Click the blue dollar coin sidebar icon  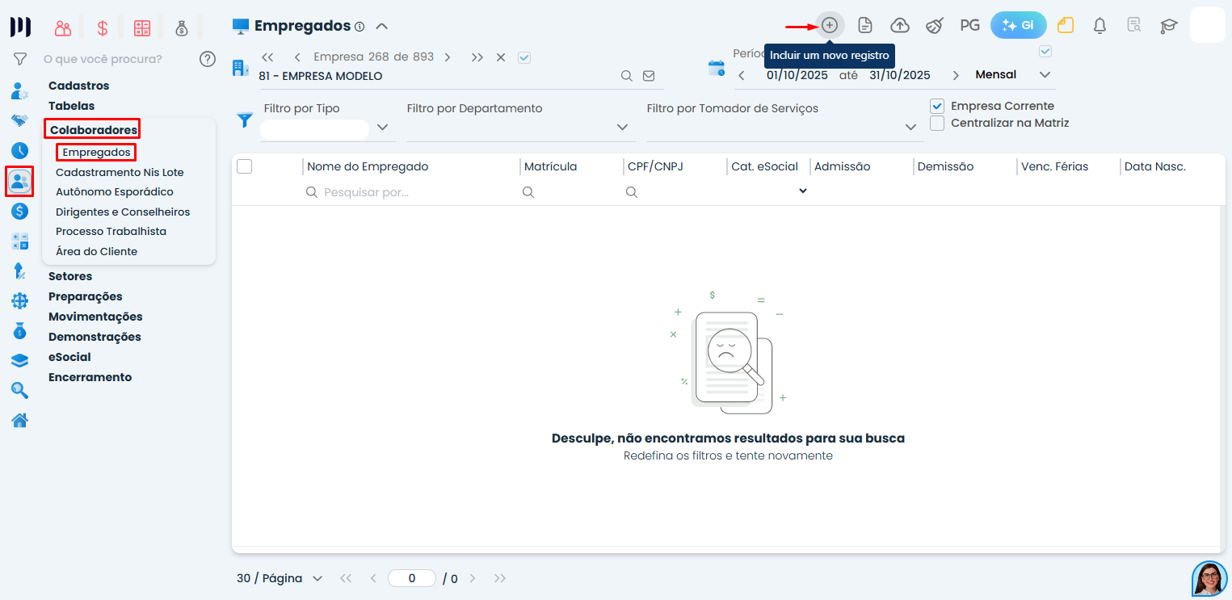(20, 211)
